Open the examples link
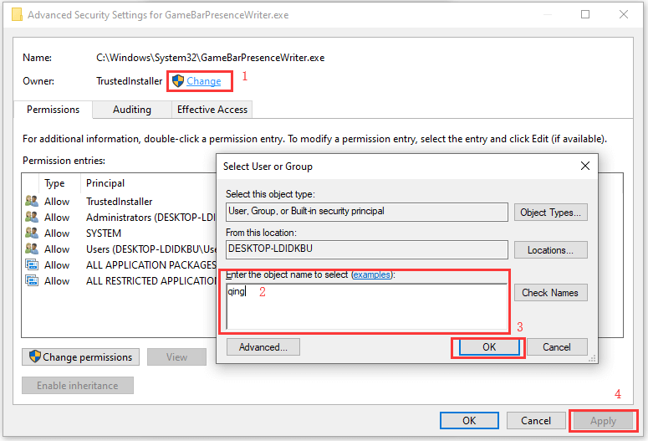This screenshot has height=441, width=648. 371,274
